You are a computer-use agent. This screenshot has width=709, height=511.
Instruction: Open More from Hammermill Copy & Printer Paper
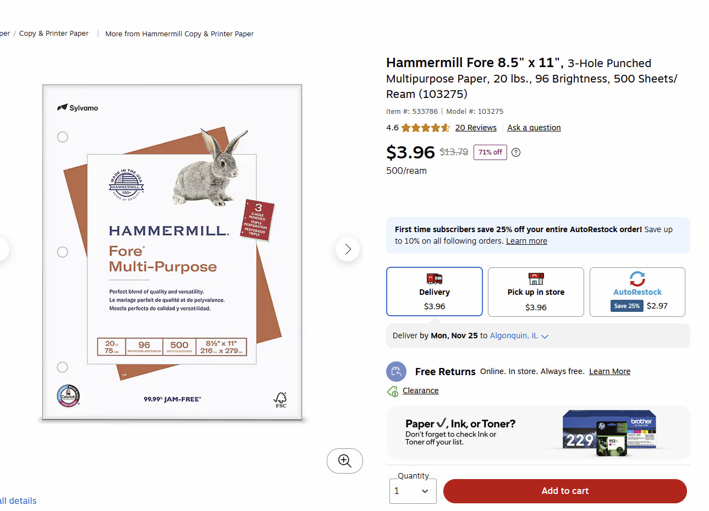tap(179, 34)
